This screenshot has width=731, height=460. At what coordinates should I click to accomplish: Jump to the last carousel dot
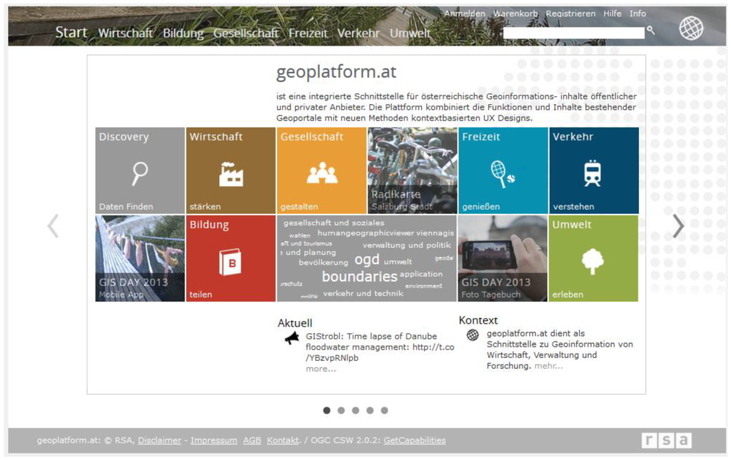(x=384, y=410)
